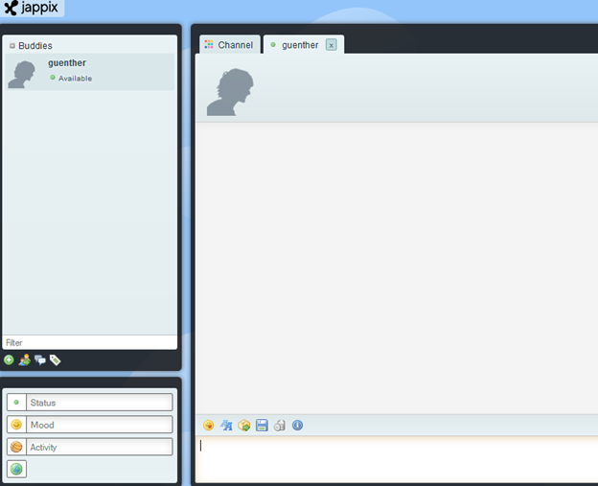Focus the Status text field
Image resolution: width=598 pixels, height=486 pixels.
[x=100, y=403]
